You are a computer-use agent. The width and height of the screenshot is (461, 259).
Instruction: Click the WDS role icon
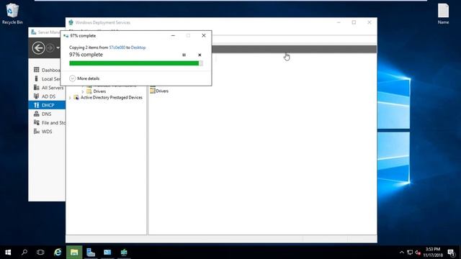37,131
